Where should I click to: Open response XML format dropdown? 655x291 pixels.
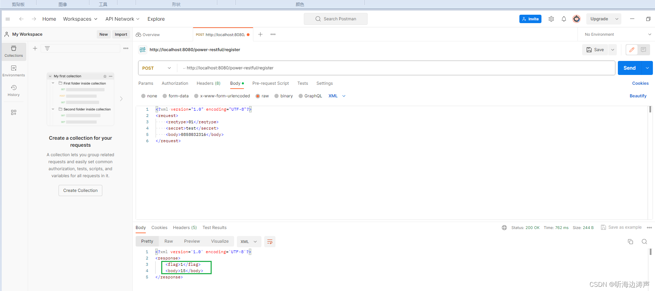(x=249, y=242)
